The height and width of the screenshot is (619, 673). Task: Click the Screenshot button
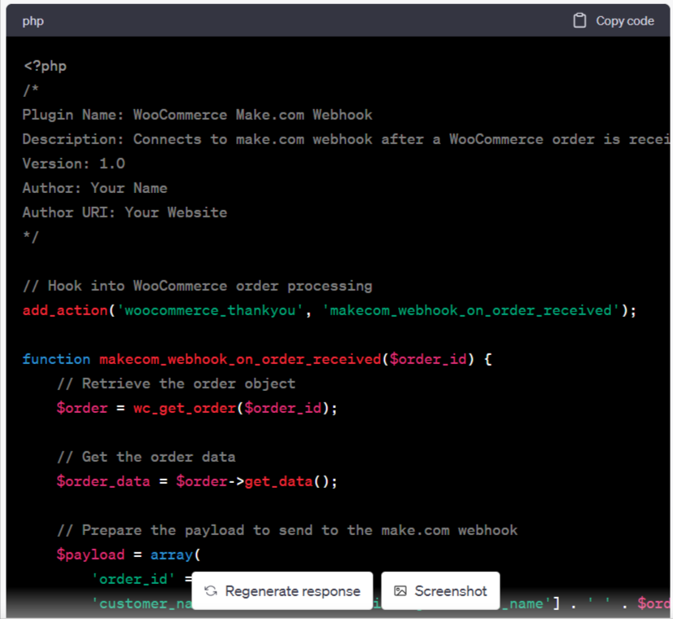point(440,590)
